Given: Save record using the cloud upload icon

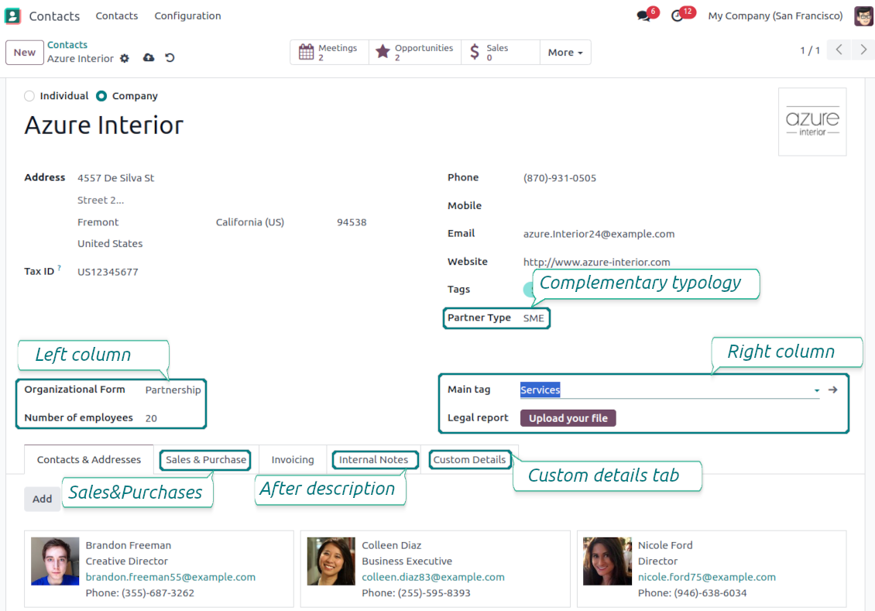Looking at the screenshot, I should 149,57.
